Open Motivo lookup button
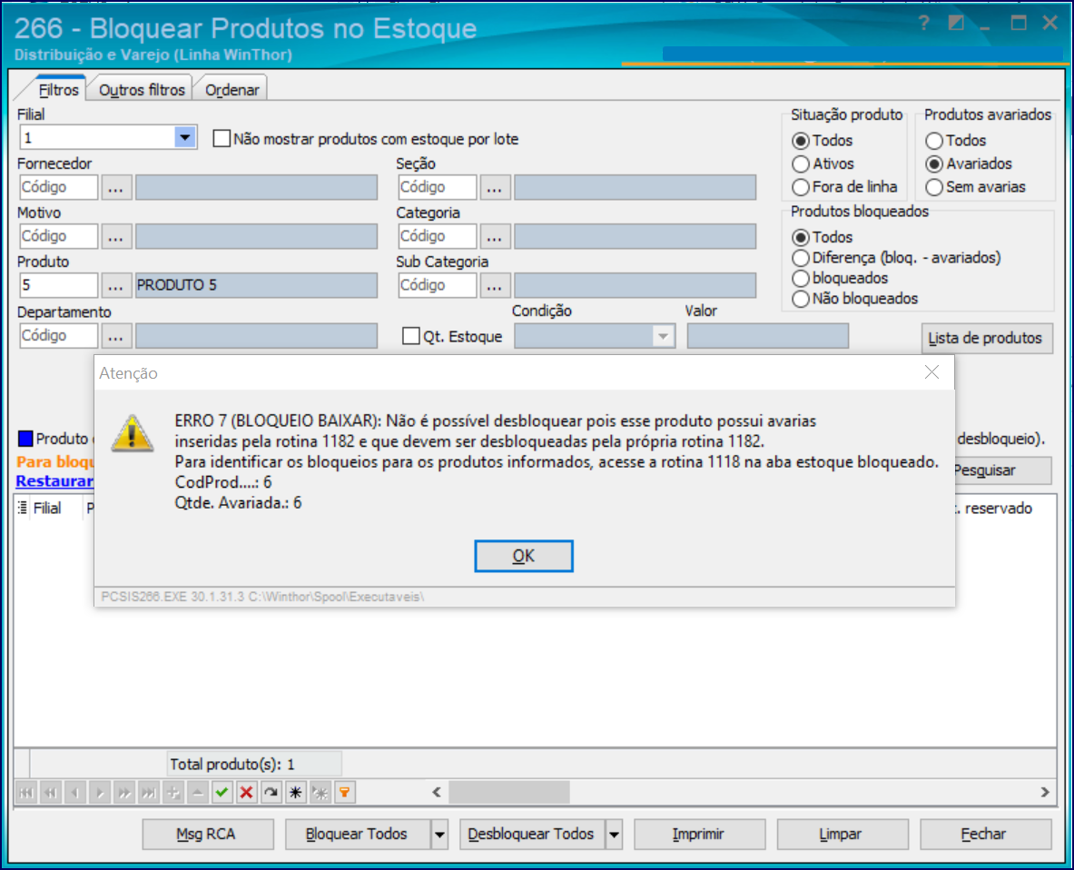 click(116, 236)
